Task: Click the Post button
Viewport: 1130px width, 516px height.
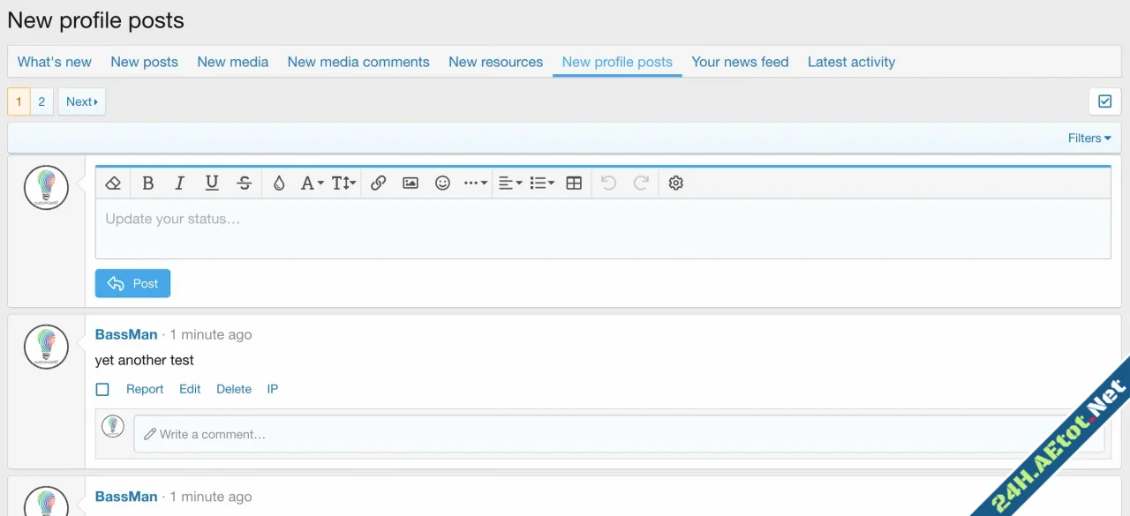Action: pos(132,283)
